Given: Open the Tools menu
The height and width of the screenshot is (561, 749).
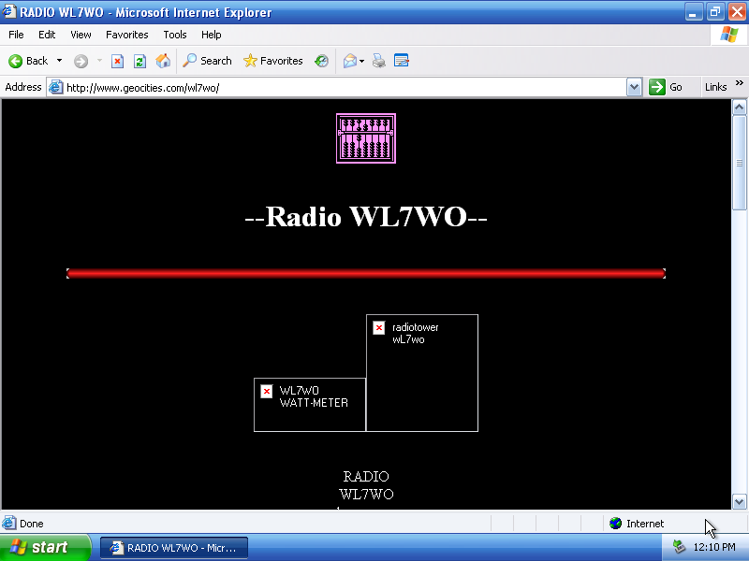Looking at the screenshot, I should coord(175,35).
